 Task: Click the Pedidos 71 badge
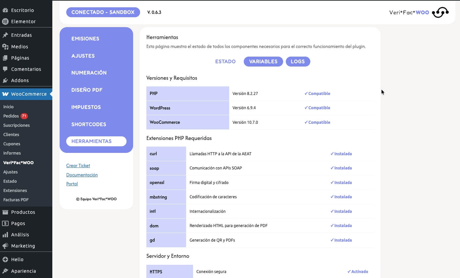[24, 116]
